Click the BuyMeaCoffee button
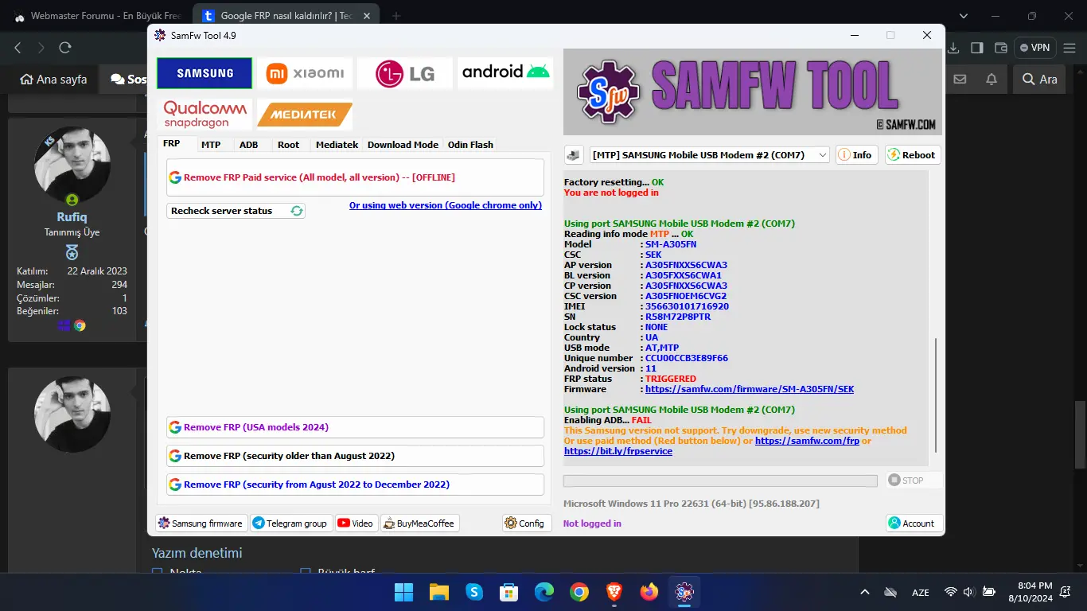 pos(419,523)
